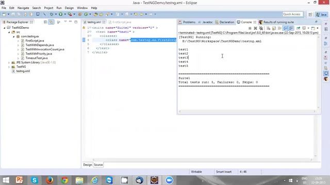The image size is (330, 185).
Task: Click the Terminate button in Console
Action: click(250, 28)
